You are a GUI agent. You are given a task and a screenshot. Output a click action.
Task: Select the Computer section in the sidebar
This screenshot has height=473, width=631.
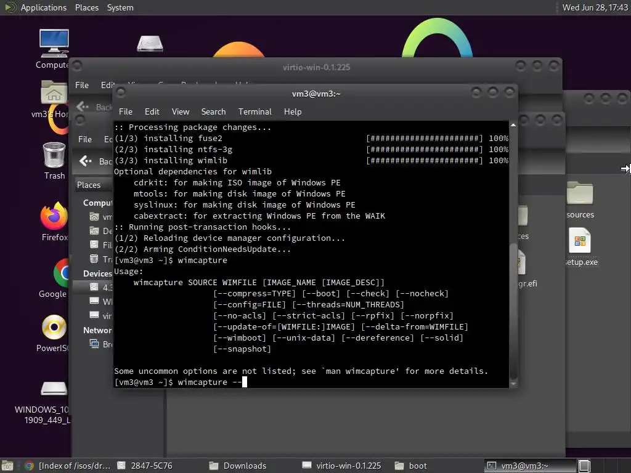(x=97, y=203)
